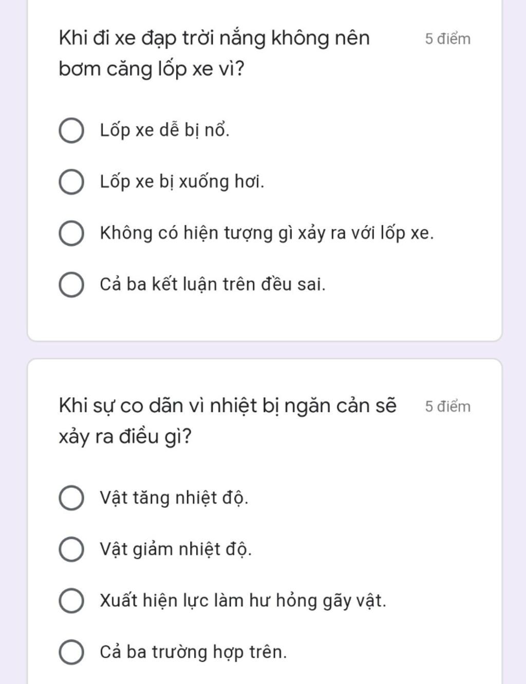Select radio circle for 'Cả ba trường hợp trên'
526x684 pixels.
click(x=71, y=652)
